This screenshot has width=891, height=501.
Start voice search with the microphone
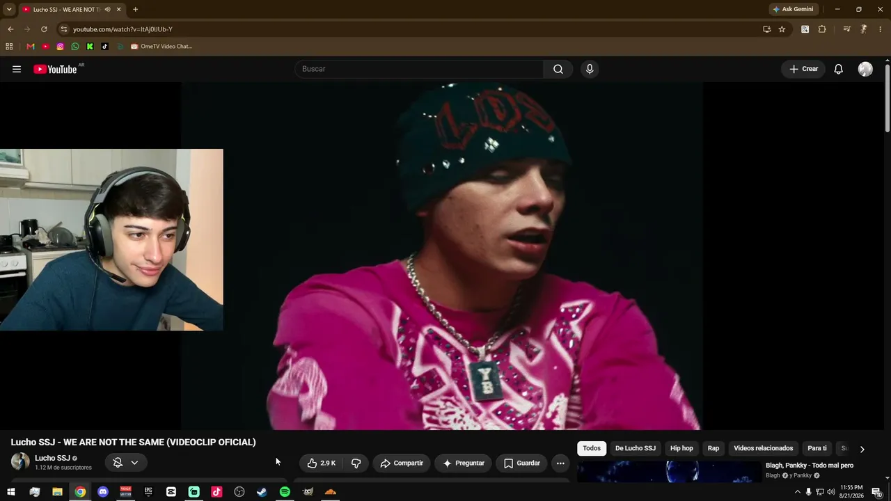click(590, 69)
